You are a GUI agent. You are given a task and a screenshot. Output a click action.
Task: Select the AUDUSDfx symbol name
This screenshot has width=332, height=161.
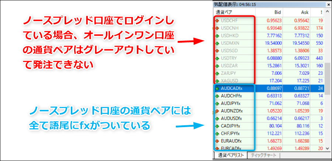click(x=231, y=119)
